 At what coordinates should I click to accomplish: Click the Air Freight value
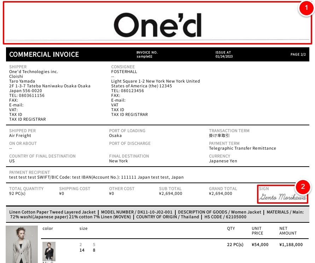(x=20, y=136)
